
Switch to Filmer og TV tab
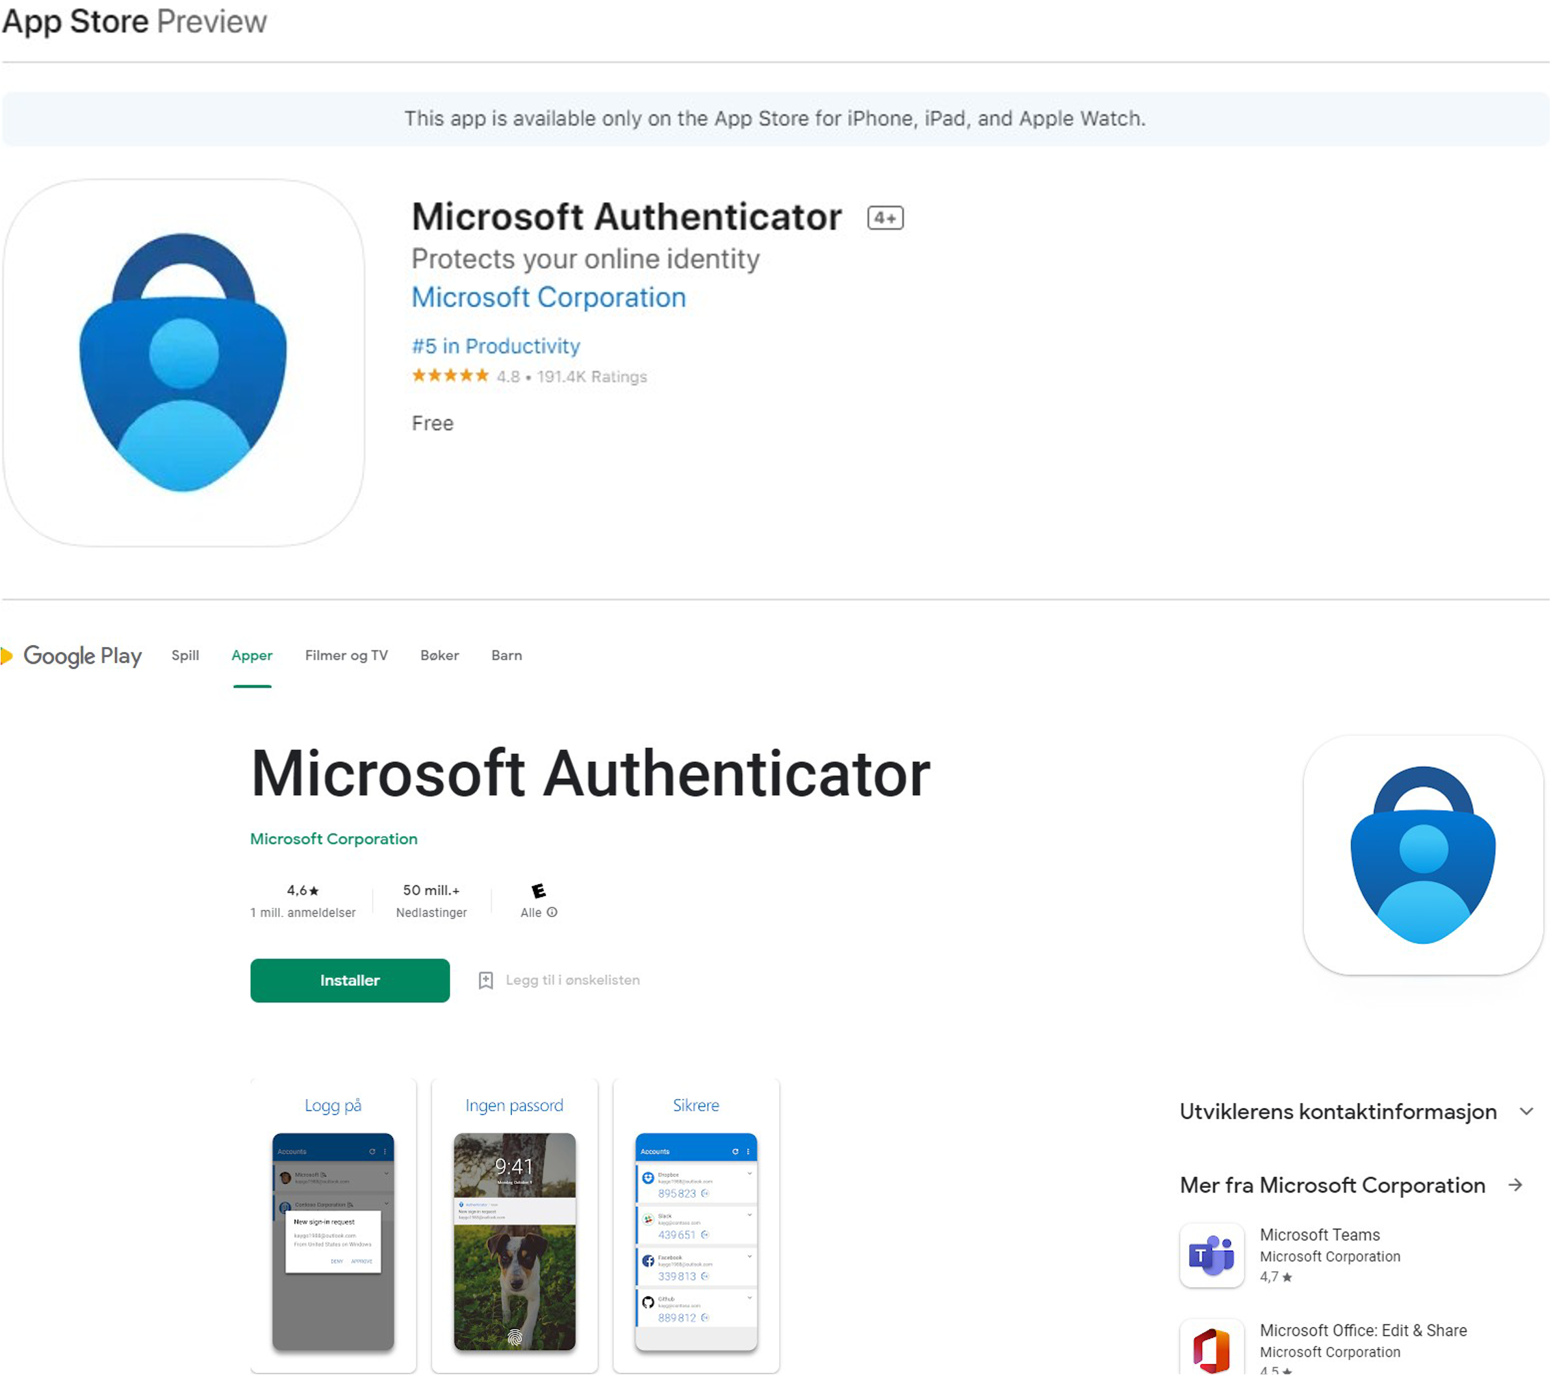[346, 655]
